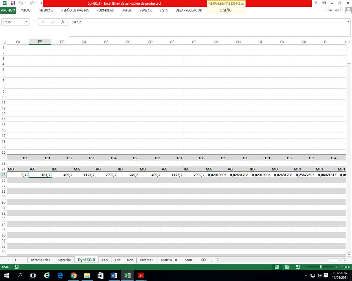Viewport: 352px width, 281px height.
Task: Click the Undo arrow icon
Action: point(21,3)
